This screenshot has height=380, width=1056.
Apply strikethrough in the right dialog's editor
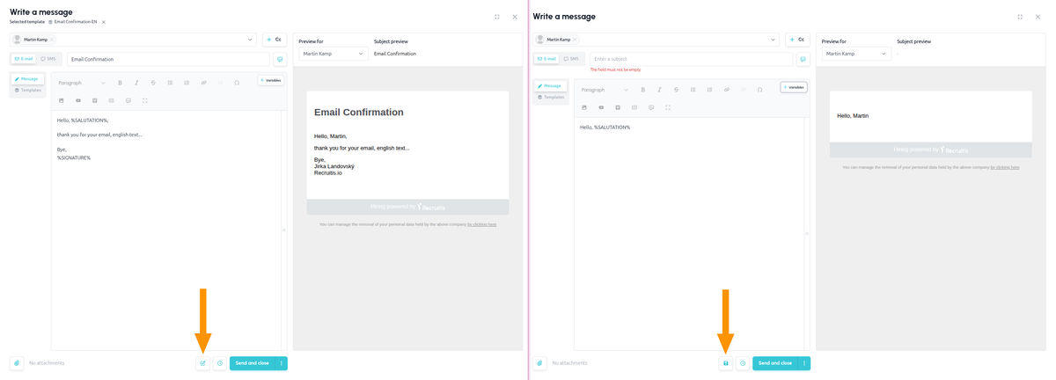tap(676, 90)
